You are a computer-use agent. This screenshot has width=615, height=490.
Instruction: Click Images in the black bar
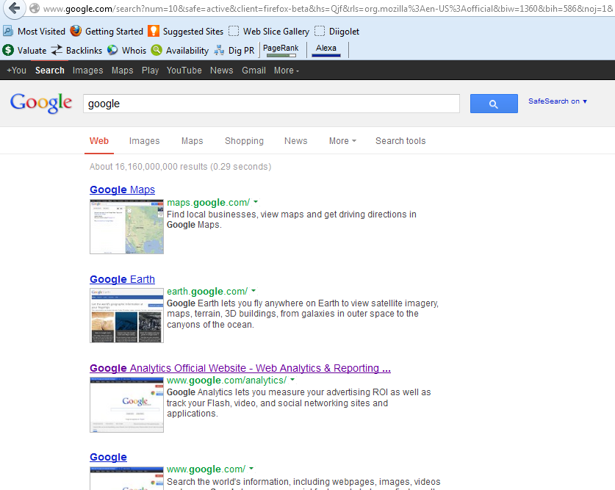tap(88, 71)
